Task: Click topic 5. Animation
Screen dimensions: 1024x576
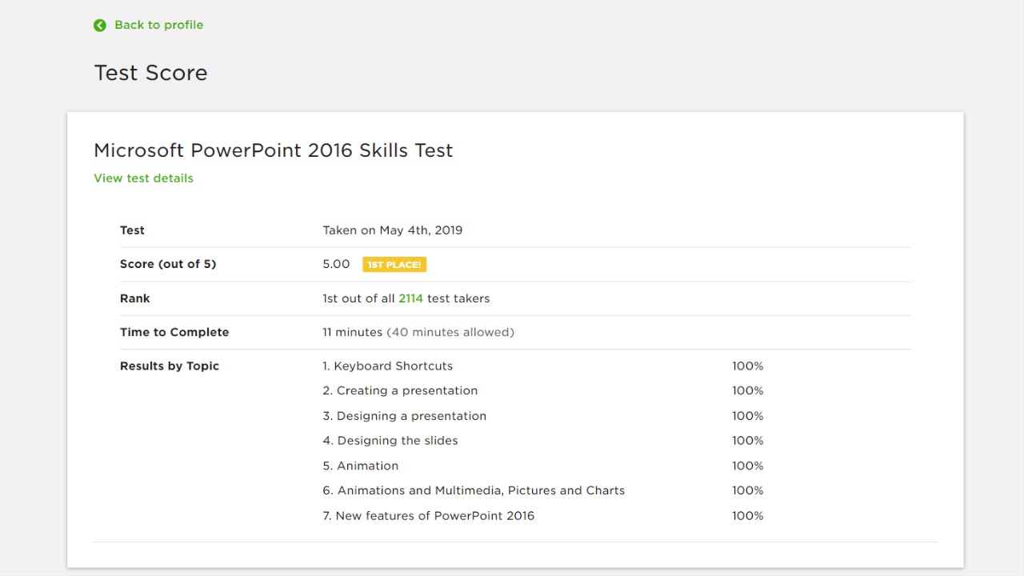Action: [x=360, y=466]
